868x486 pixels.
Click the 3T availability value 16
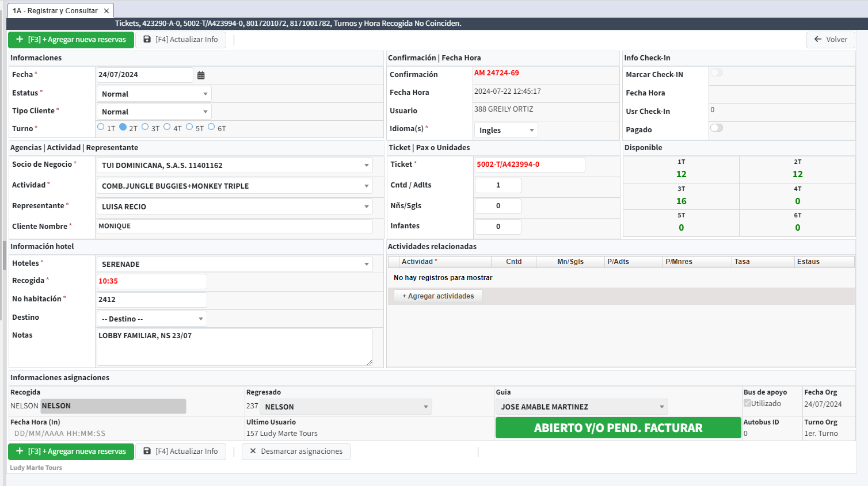click(682, 201)
